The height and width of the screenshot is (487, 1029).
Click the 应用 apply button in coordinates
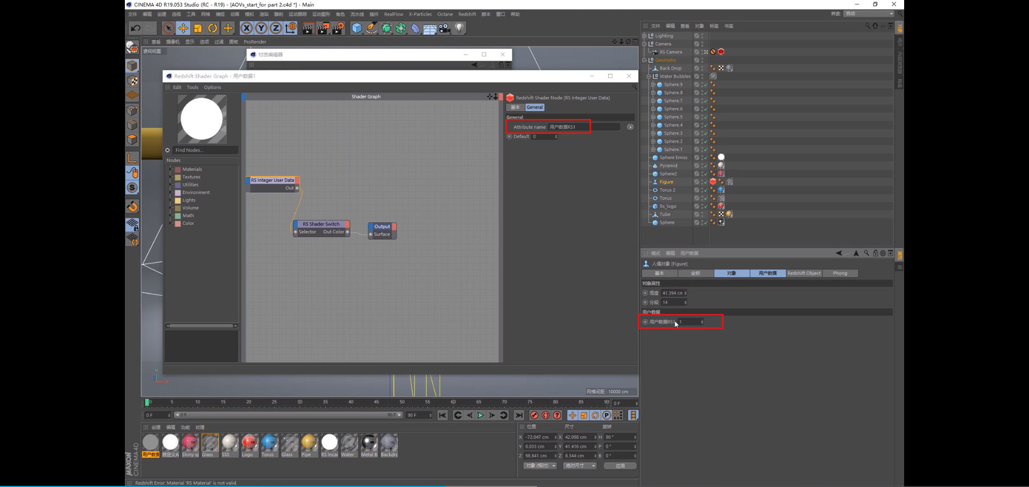pyautogui.click(x=620, y=466)
